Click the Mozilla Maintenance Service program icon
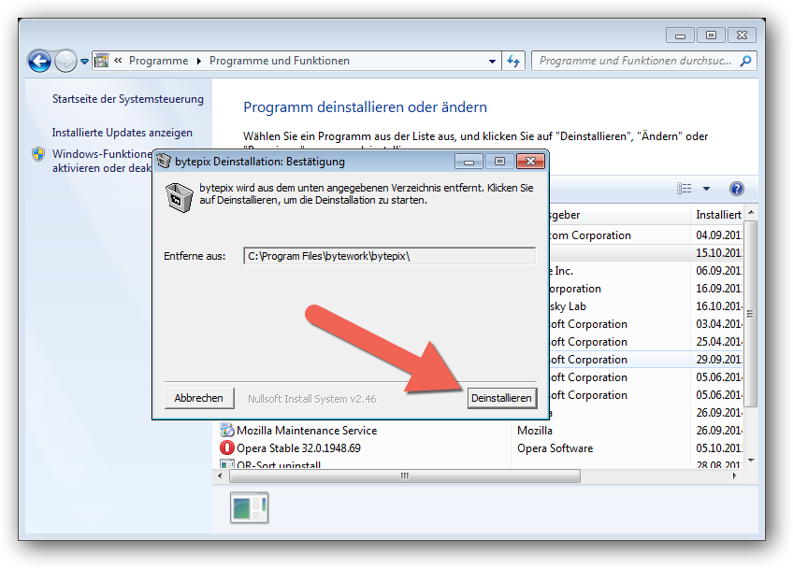 tap(227, 430)
